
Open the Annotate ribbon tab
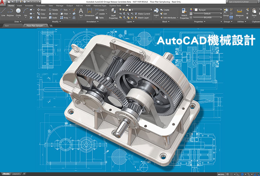29,6
